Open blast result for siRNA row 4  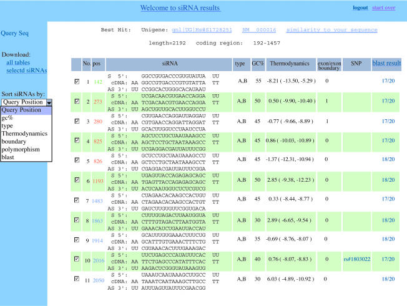(388, 141)
